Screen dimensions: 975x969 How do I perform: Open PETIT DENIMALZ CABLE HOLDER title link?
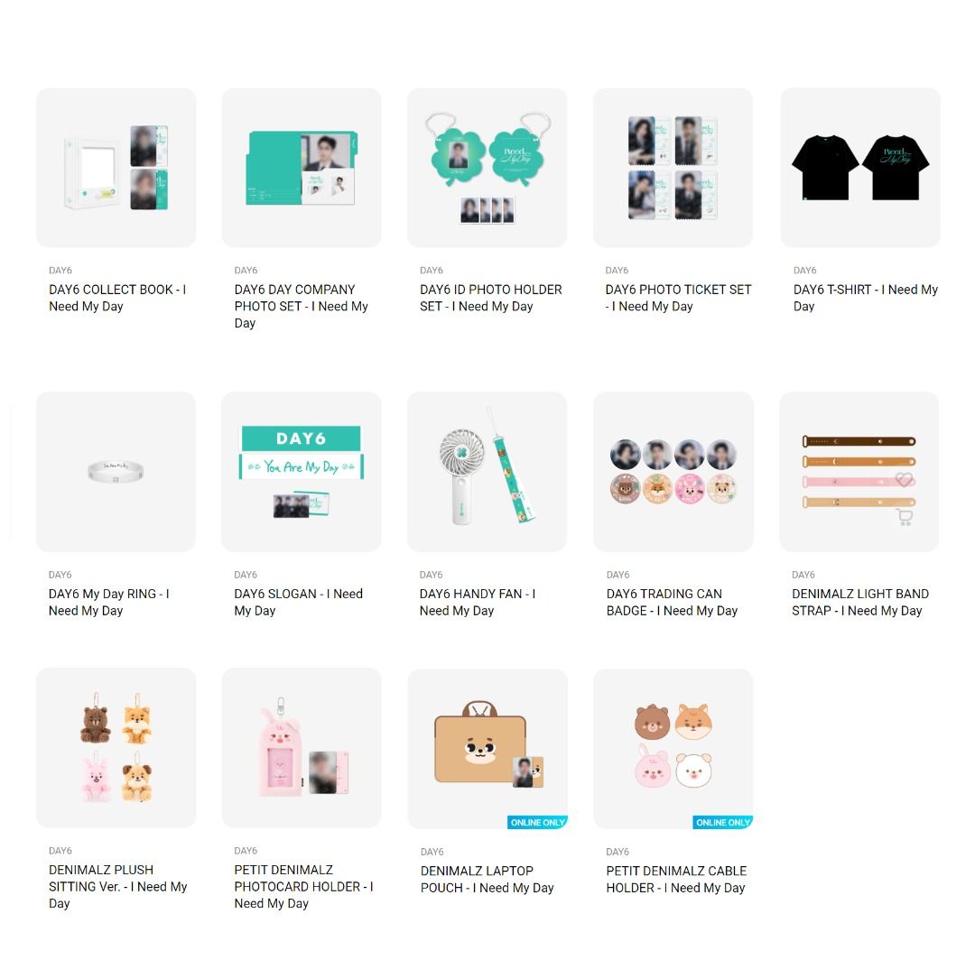(676, 880)
